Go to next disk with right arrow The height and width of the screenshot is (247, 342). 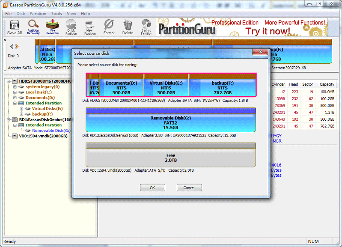pos(17,46)
